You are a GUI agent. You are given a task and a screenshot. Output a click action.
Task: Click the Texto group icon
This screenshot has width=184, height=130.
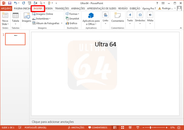[x=130, y=15]
